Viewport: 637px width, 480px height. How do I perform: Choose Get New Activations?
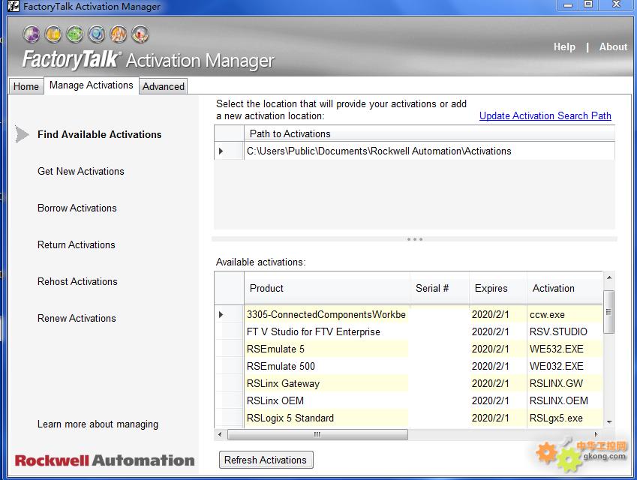[x=81, y=171]
